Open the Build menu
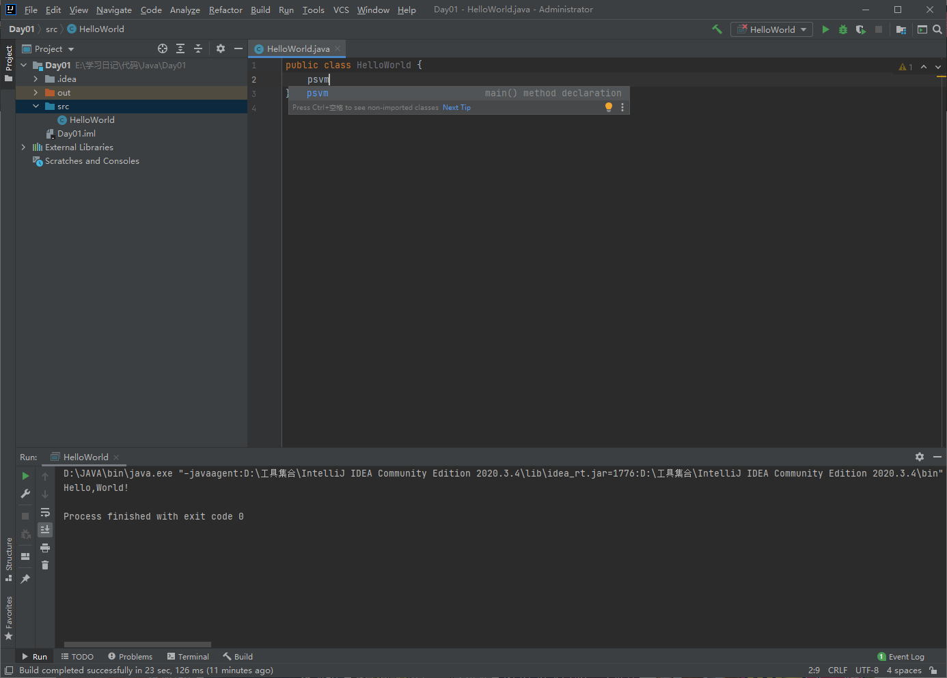 tap(260, 10)
